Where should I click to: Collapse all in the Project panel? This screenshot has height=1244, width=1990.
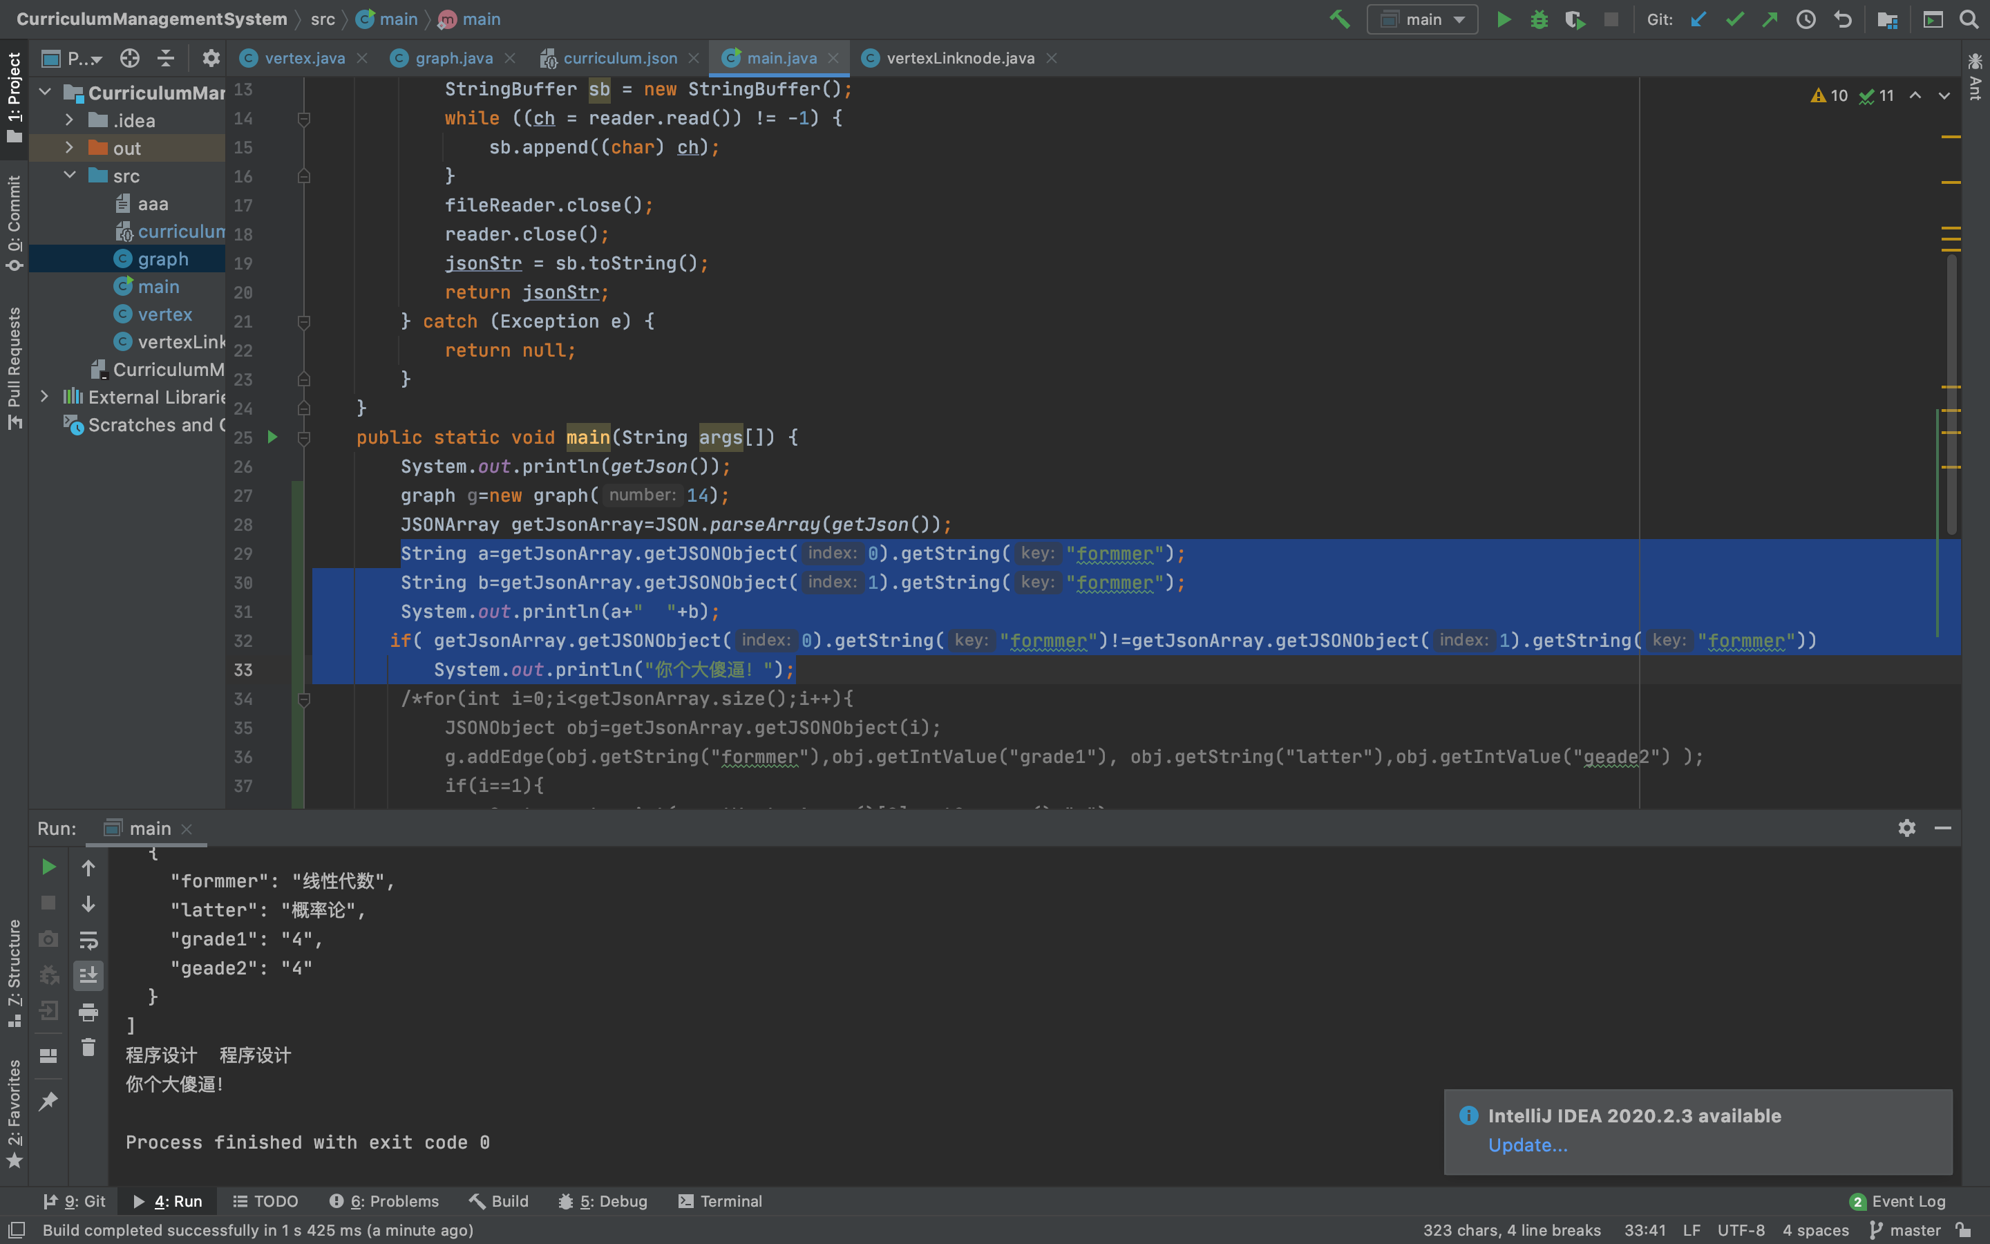click(165, 57)
